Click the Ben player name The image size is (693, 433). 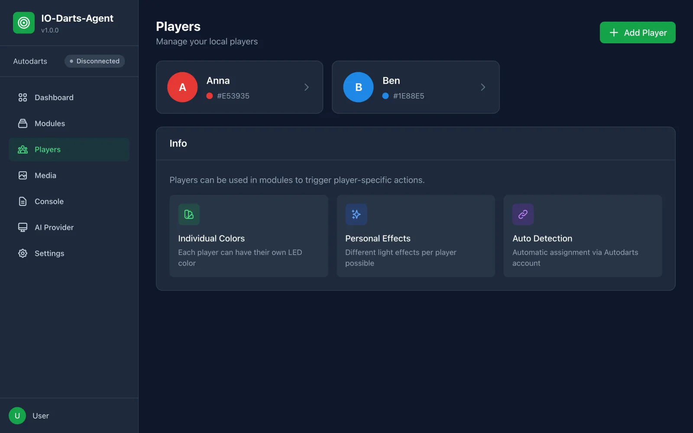coord(391,81)
